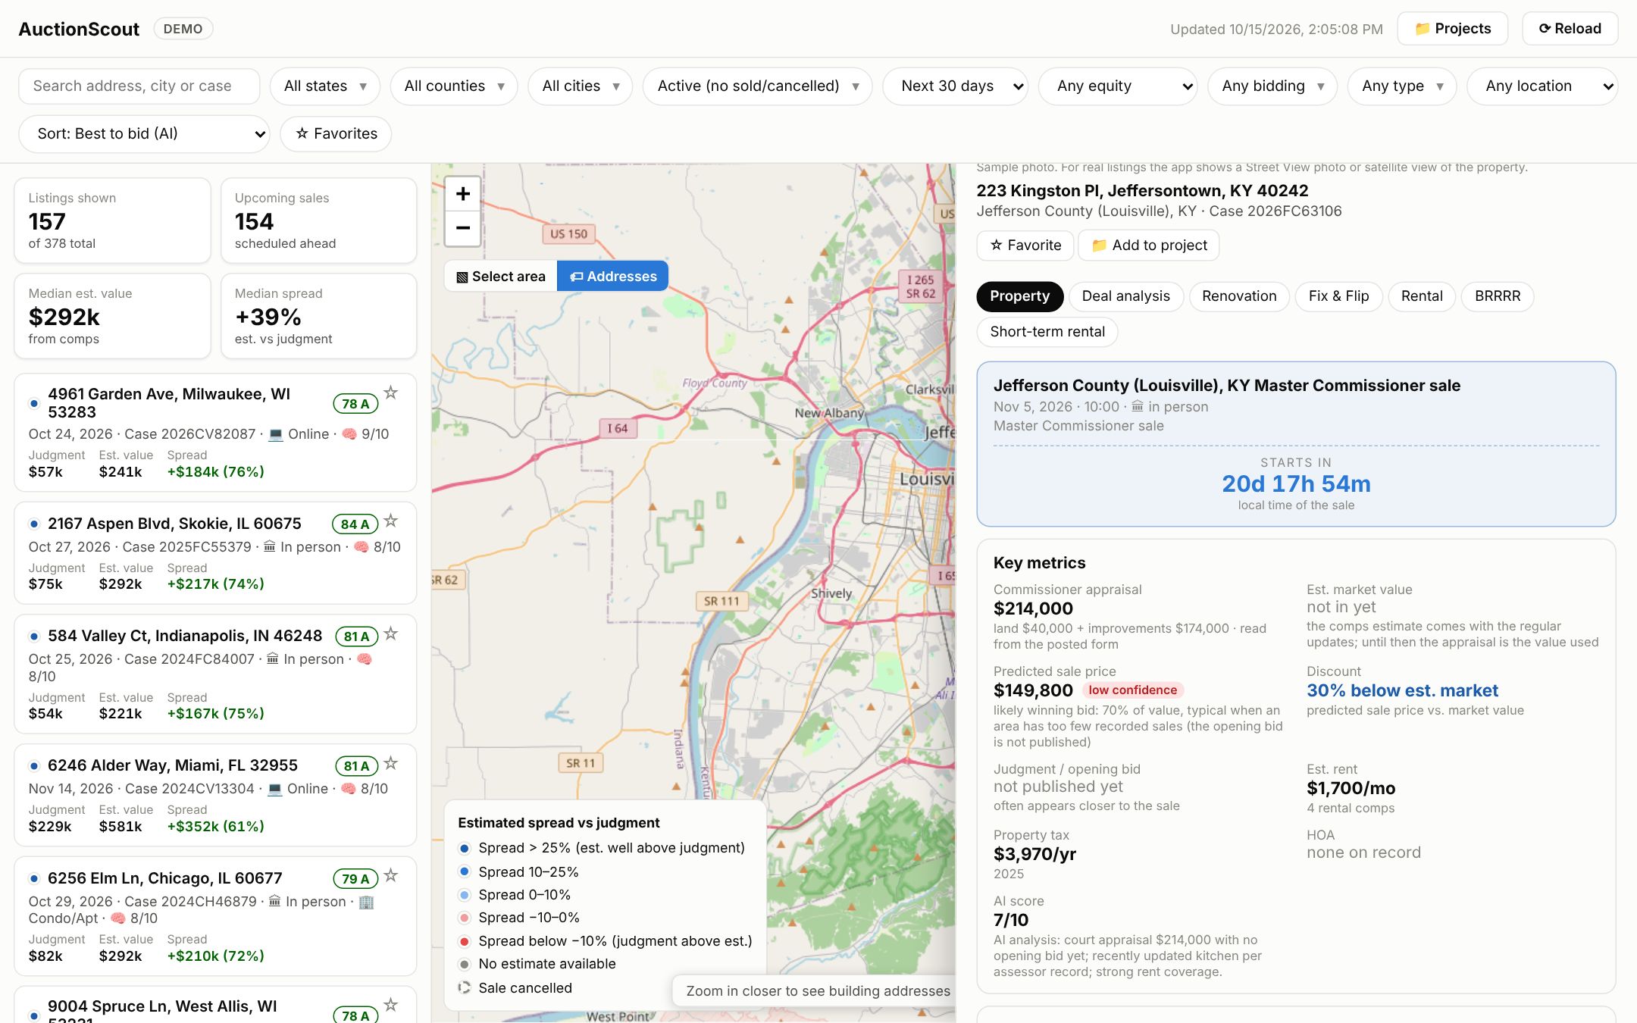Click the I 64 highway shield on map

pos(618,428)
